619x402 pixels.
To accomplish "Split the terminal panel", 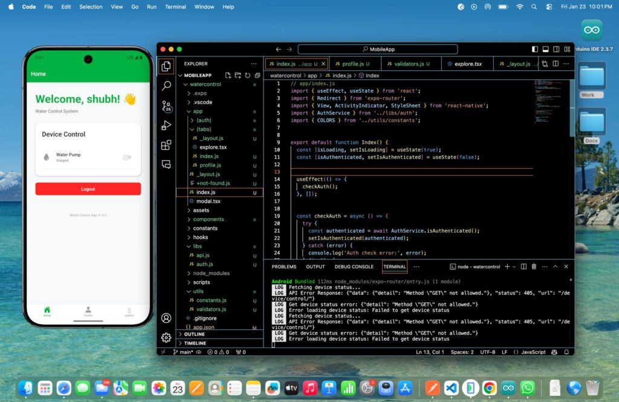I will coord(523,267).
